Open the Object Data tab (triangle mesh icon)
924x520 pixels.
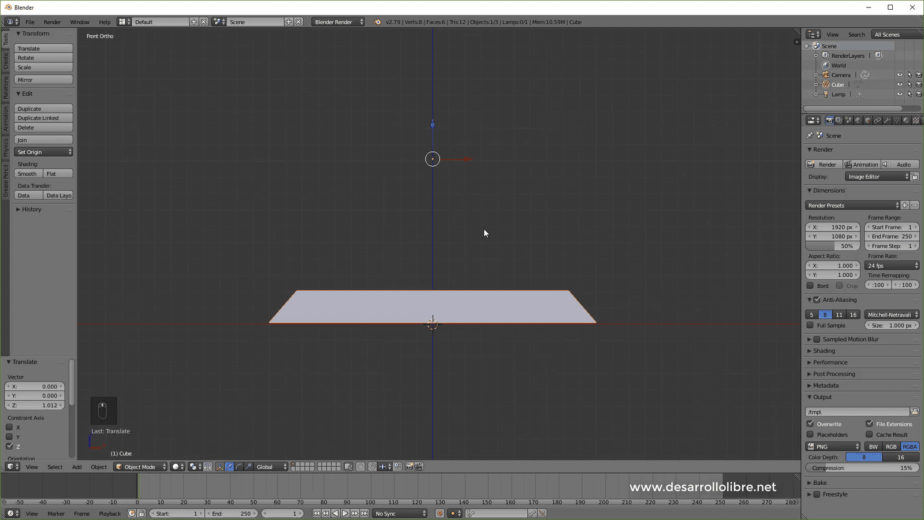point(896,120)
